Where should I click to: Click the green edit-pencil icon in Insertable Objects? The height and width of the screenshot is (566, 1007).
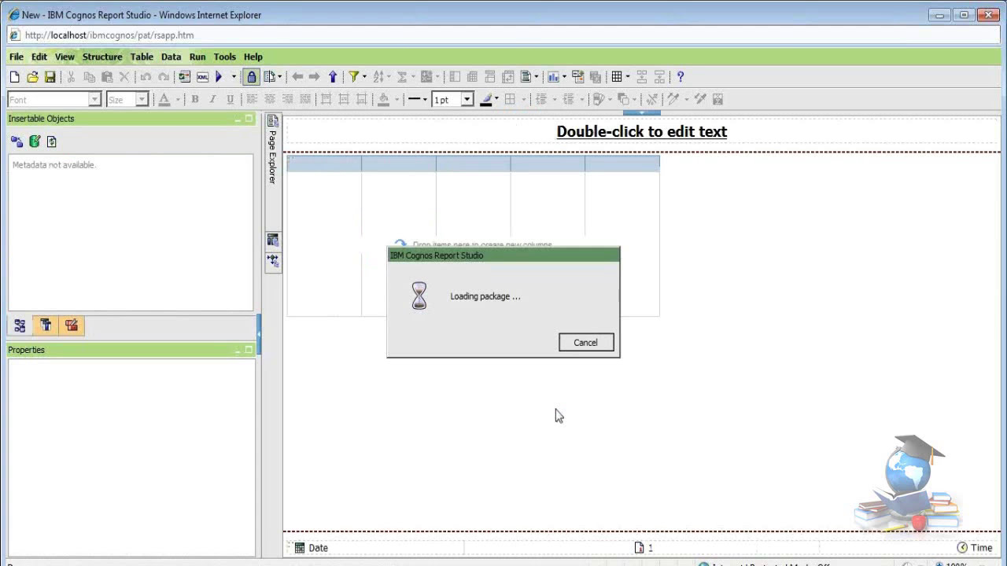[x=34, y=141]
